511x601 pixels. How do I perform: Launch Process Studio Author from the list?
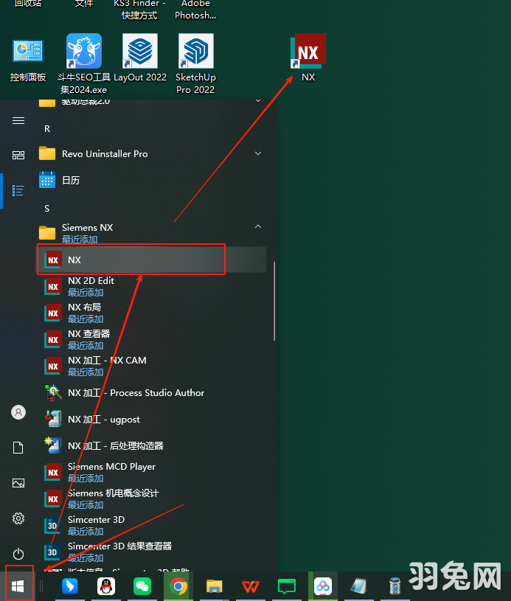point(136,393)
